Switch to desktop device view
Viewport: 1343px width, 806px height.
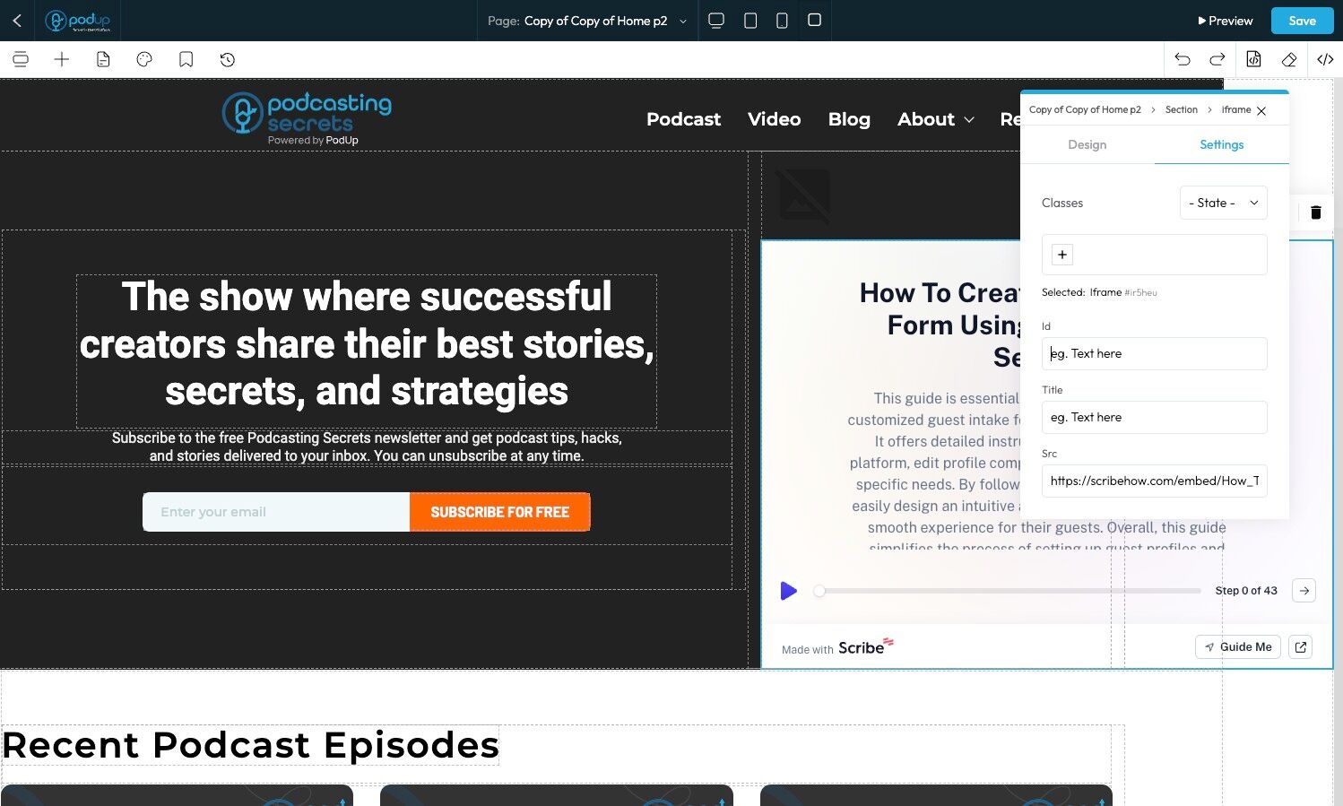click(x=716, y=21)
